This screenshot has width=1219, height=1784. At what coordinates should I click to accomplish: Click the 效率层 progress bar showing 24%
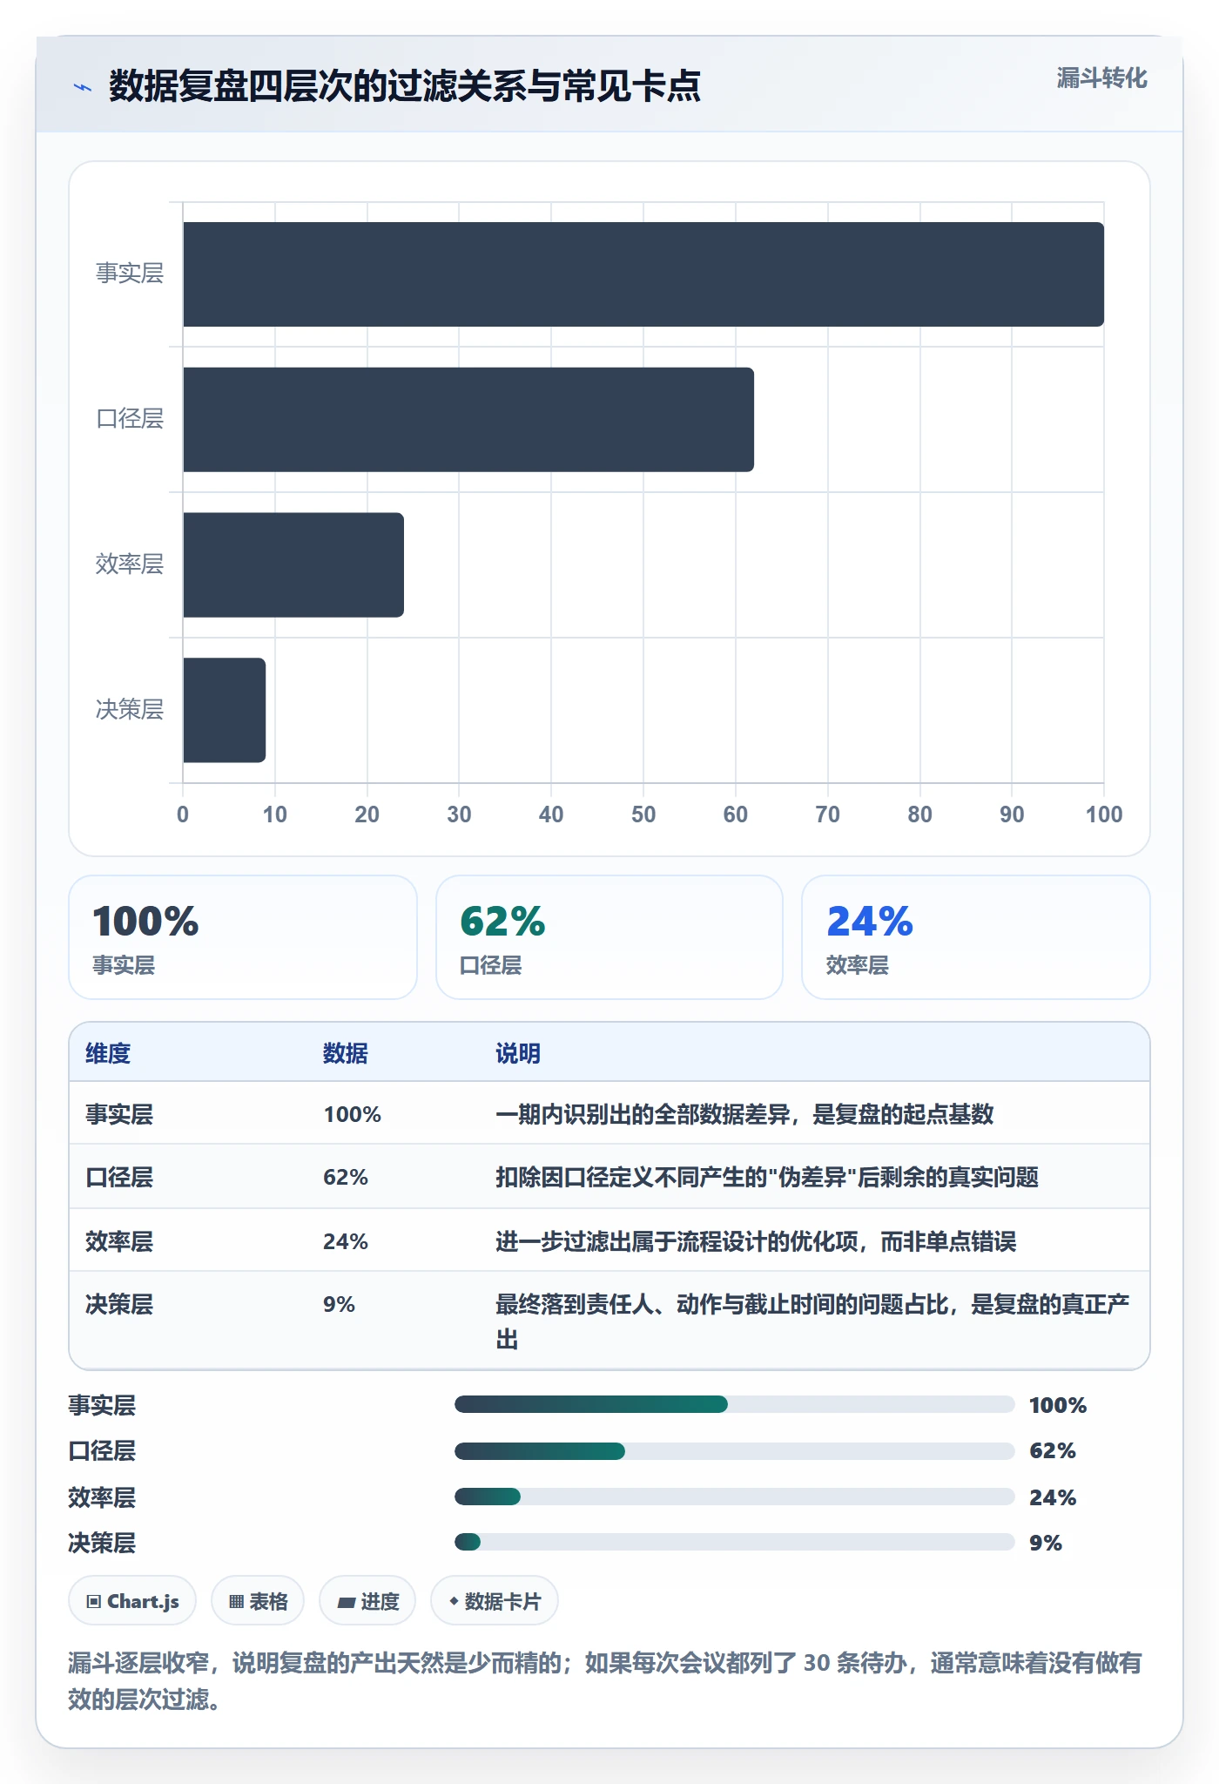(x=735, y=1497)
